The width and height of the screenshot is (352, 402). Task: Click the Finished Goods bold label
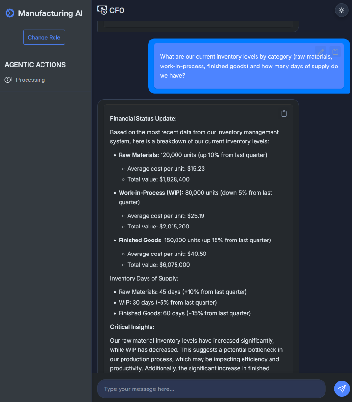pos(141,240)
